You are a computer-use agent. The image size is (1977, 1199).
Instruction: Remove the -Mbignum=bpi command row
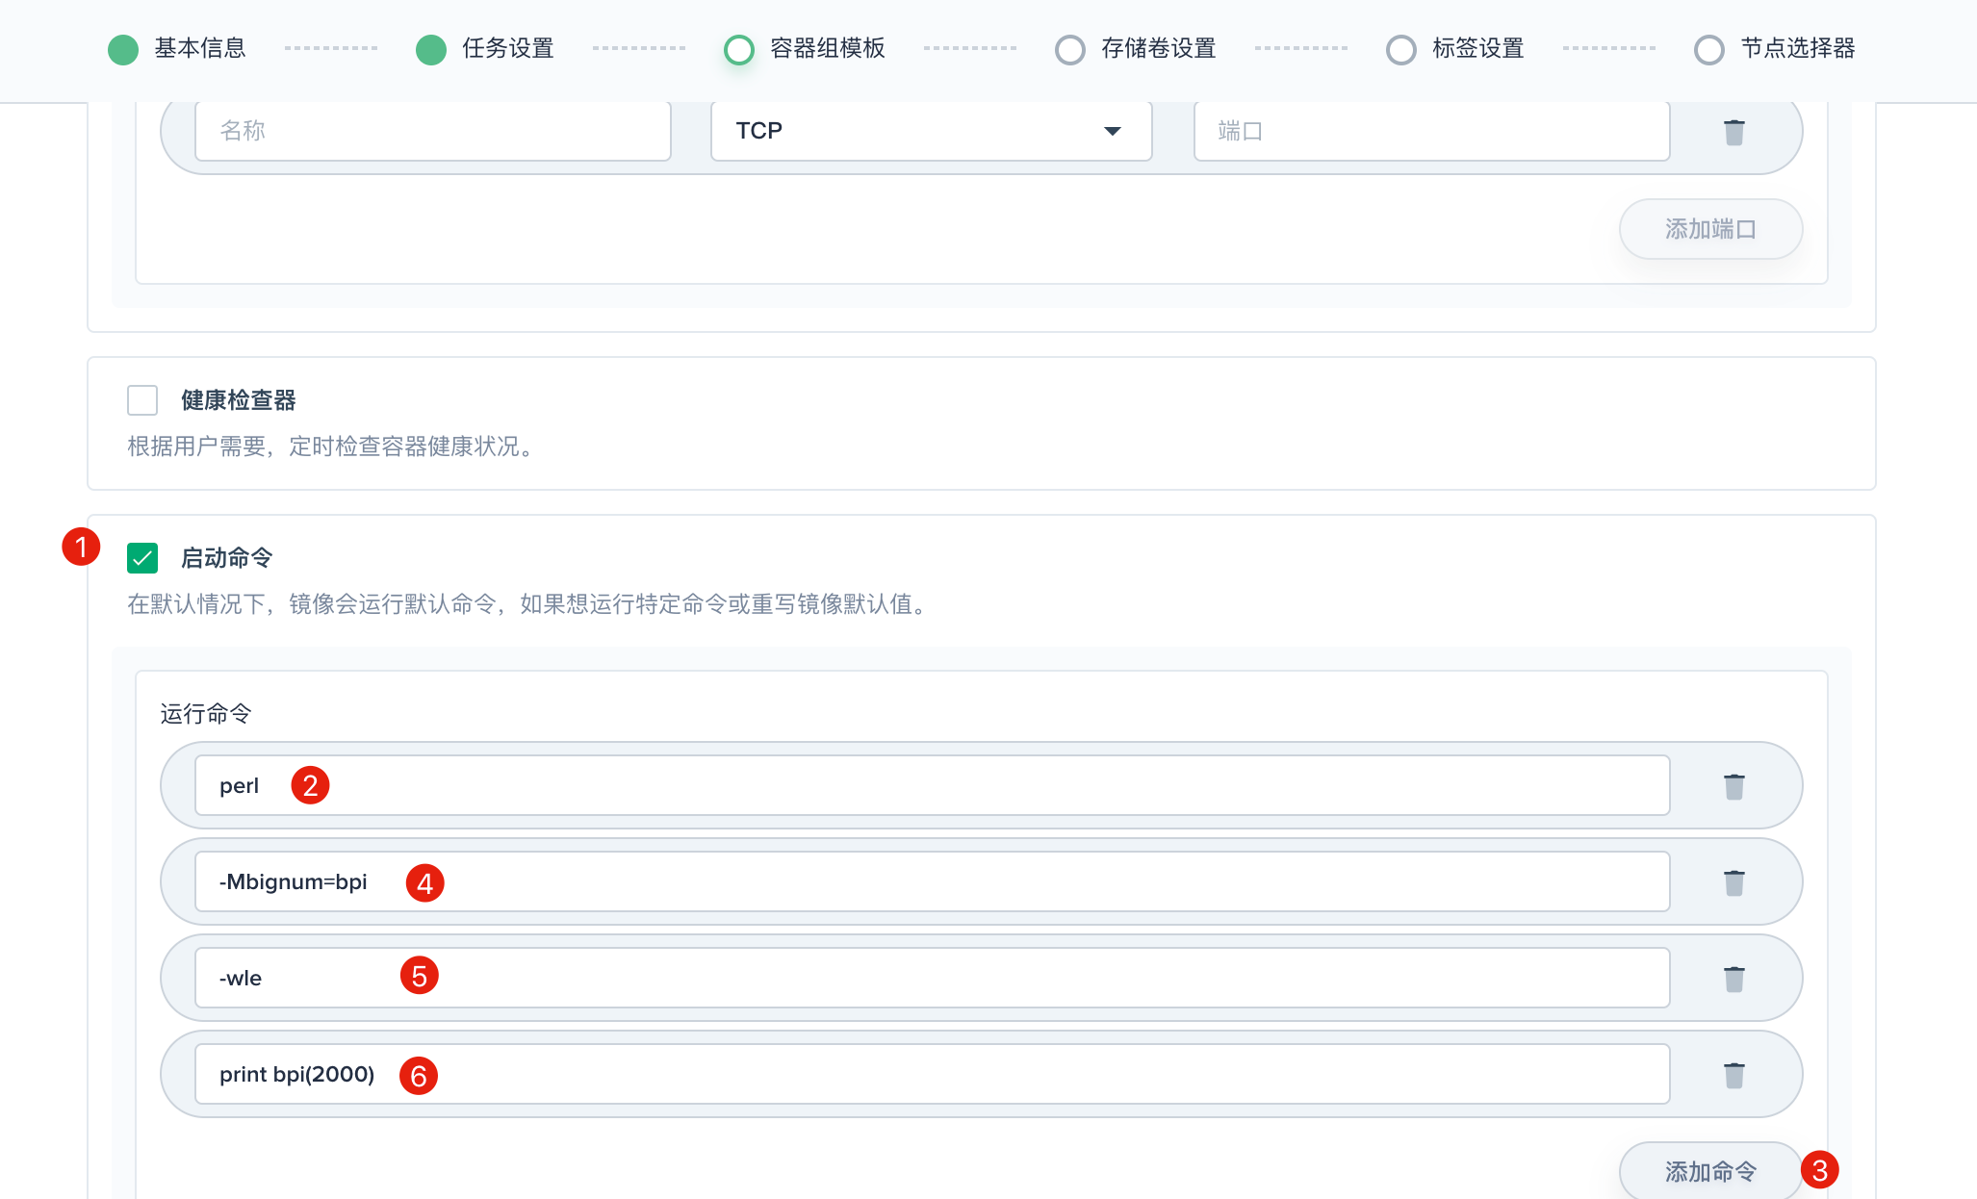point(1733,882)
